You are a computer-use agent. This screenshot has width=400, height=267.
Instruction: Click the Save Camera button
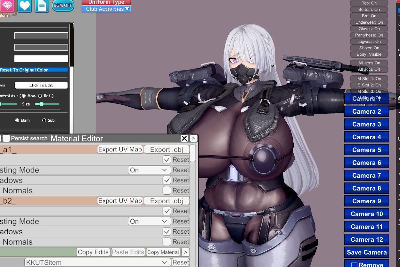pyautogui.click(x=366, y=252)
